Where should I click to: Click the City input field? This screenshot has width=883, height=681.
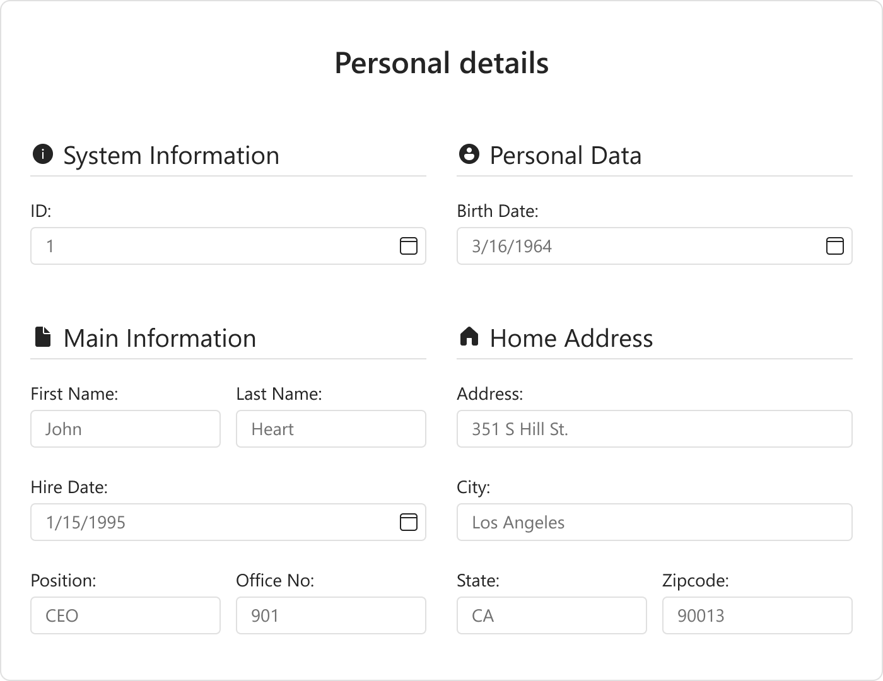point(654,522)
